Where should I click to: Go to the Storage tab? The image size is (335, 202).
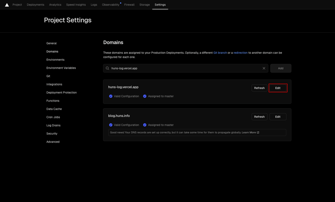pos(145,5)
